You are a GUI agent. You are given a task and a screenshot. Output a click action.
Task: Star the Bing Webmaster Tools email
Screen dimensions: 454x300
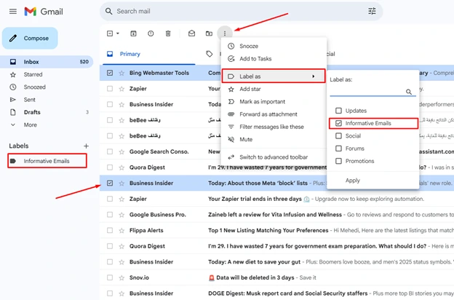[x=122, y=73]
